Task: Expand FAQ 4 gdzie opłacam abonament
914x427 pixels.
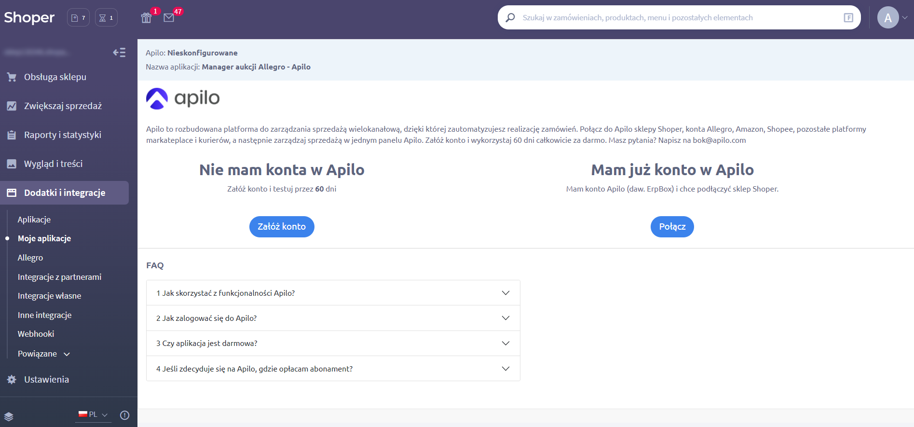Action: point(333,369)
